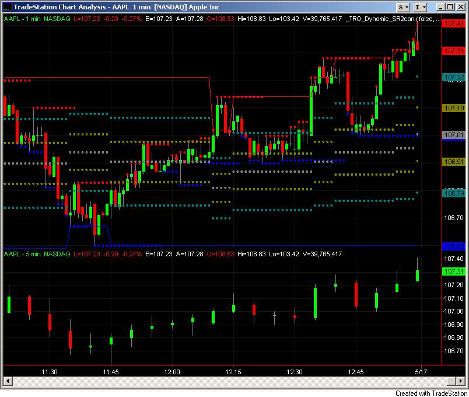This screenshot has width=469, height=397.
Task: Click the O=108.53 value in bottom status line
Action: click(220, 254)
